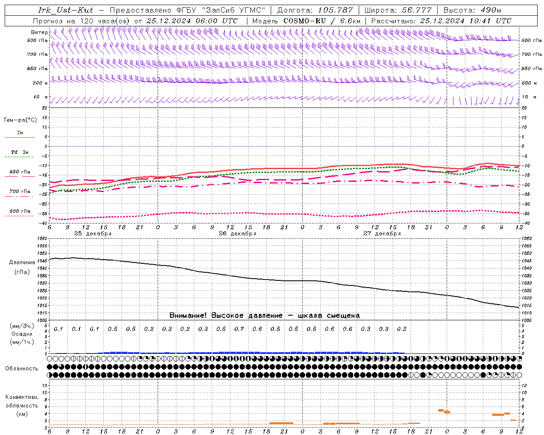
Task: Click the Высота: 490м value
Action: 472,10
